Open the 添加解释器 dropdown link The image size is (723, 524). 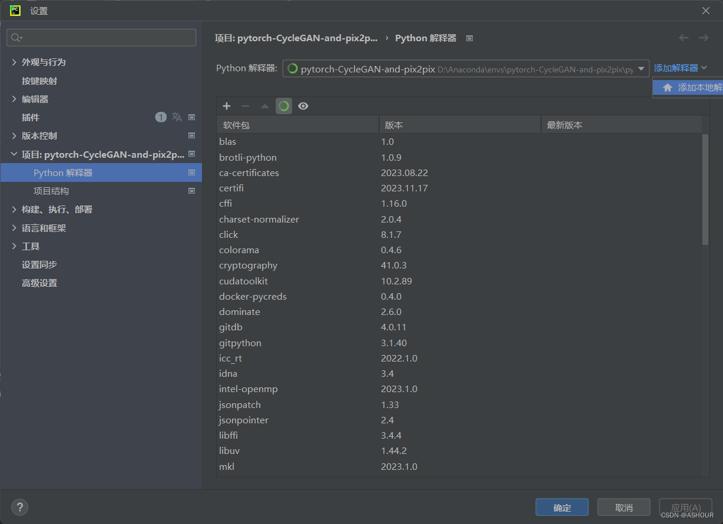click(680, 68)
